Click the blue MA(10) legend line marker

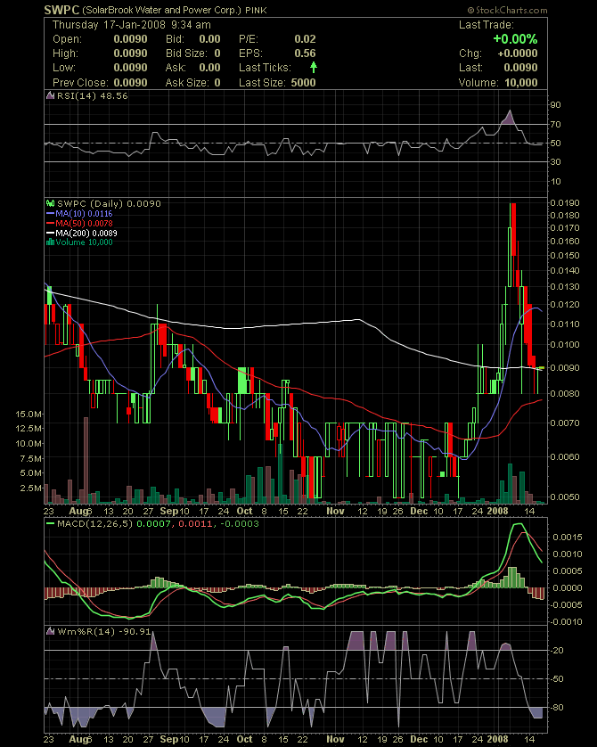(50, 214)
